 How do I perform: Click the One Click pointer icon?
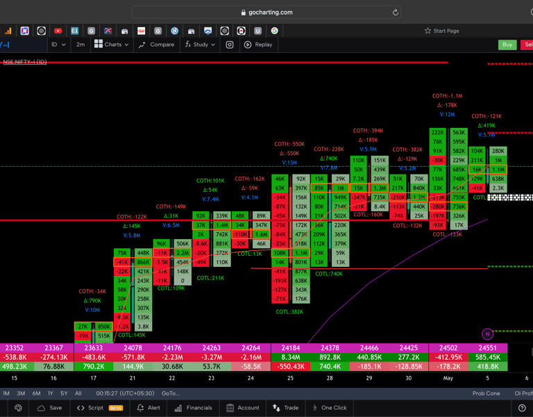pos(315,408)
